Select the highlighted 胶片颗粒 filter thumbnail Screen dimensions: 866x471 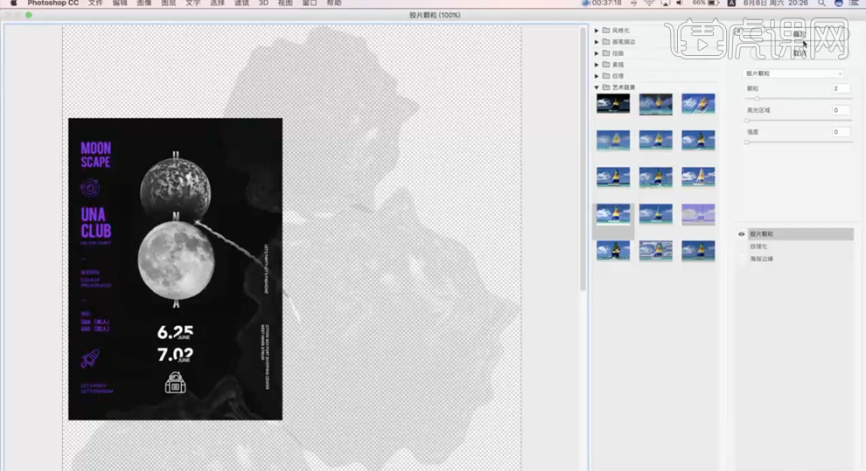[612, 215]
